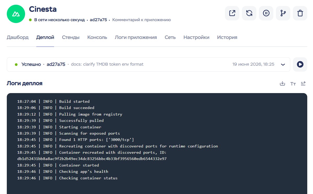Click the Build started log line
This screenshot has width=313, height=194.
53,101
